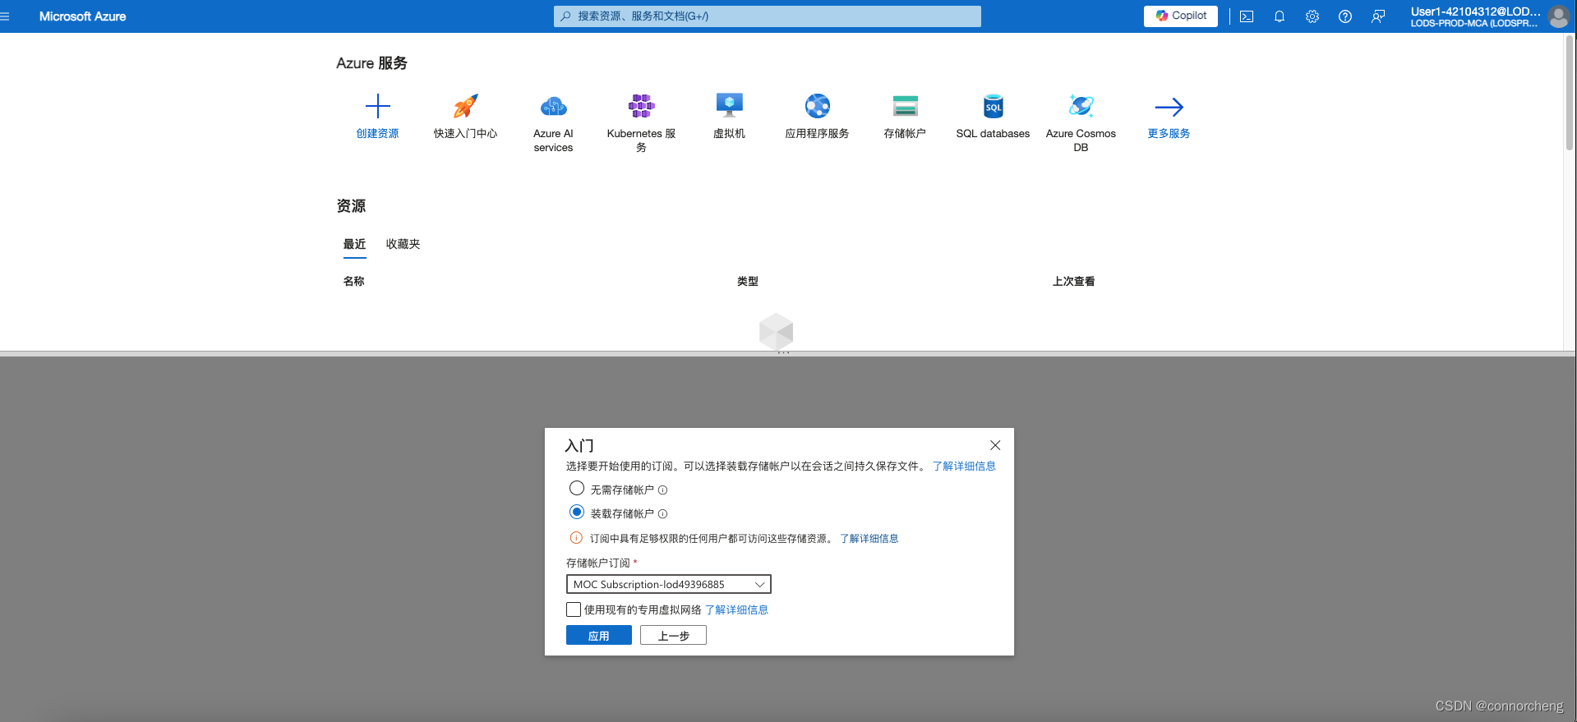Switch to the 最近 tab
This screenshot has height=722, width=1577.
[354, 244]
